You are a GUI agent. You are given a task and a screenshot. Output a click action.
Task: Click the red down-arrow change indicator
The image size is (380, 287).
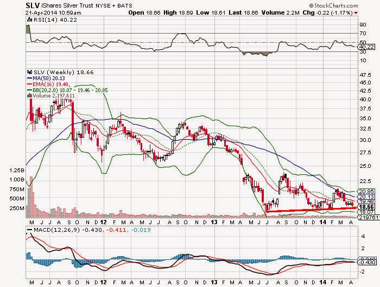[x=356, y=13]
